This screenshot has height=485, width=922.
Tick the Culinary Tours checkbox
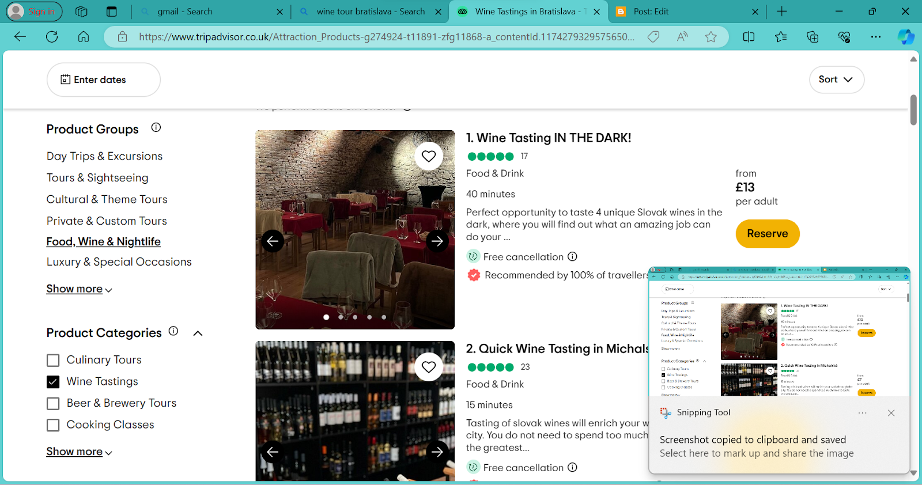click(x=53, y=361)
